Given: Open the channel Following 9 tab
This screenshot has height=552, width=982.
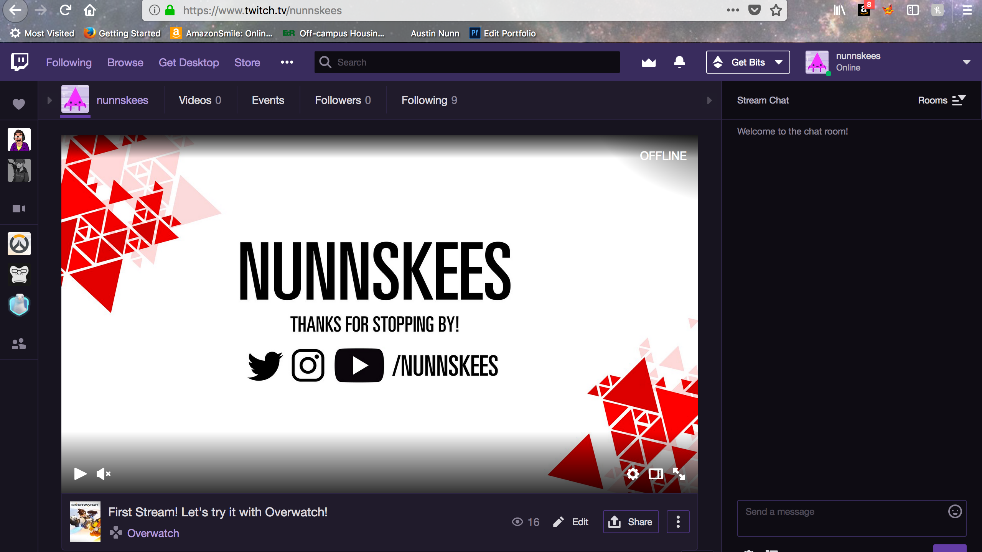Looking at the screenshot, I should click(x=429, y=100).
